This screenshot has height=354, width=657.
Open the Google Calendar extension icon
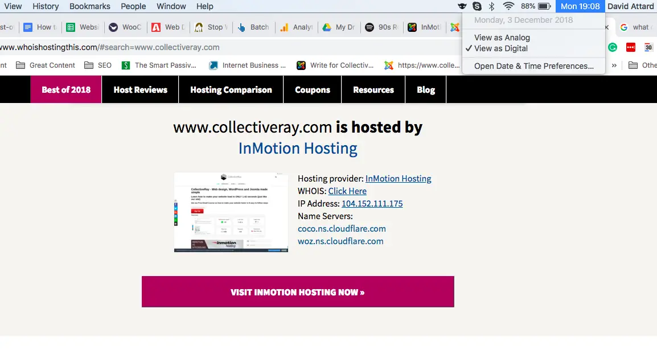point(648,47)
